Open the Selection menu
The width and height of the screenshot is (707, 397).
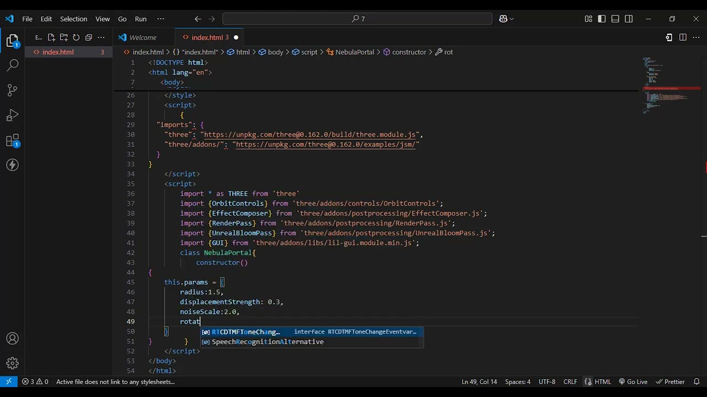click(73, 19)
